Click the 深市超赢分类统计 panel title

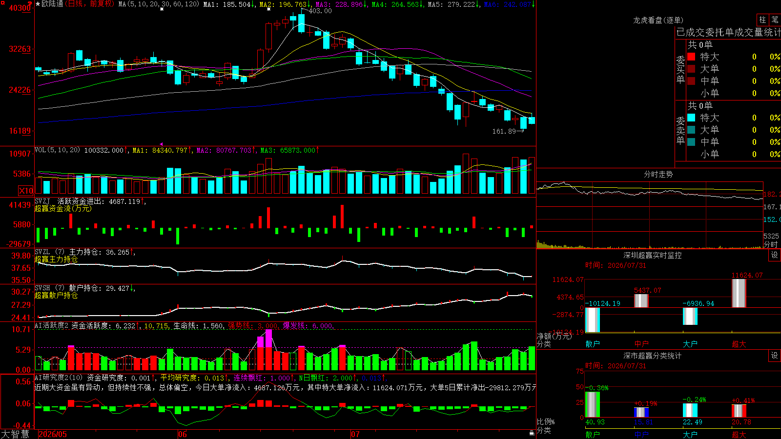(652, 356)
